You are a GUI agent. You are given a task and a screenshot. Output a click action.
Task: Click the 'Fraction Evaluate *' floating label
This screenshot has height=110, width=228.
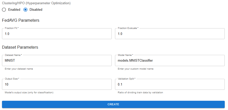click(x=128, y=28)
